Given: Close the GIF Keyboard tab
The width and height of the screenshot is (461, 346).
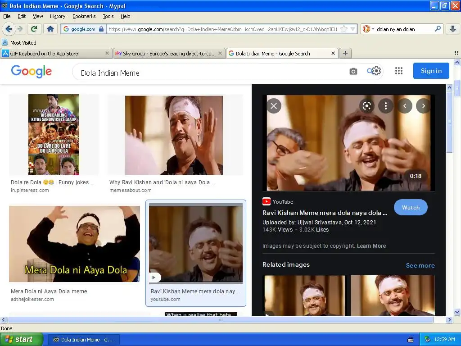Looking at the screenshot, I should point(107,53).
